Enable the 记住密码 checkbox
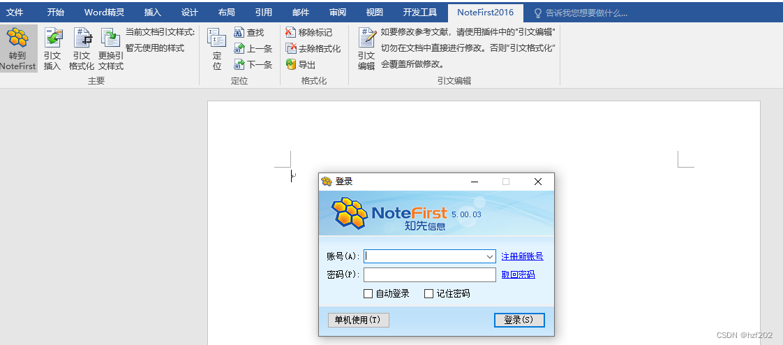 click(x=428, y=294)
